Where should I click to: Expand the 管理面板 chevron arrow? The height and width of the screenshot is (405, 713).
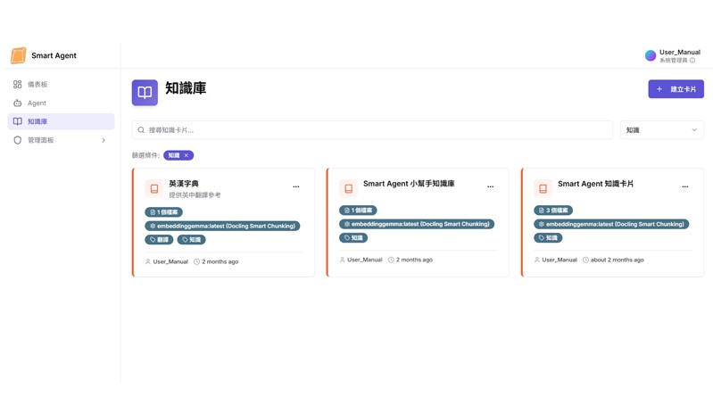pyautogui.click(x=104, y=140)
